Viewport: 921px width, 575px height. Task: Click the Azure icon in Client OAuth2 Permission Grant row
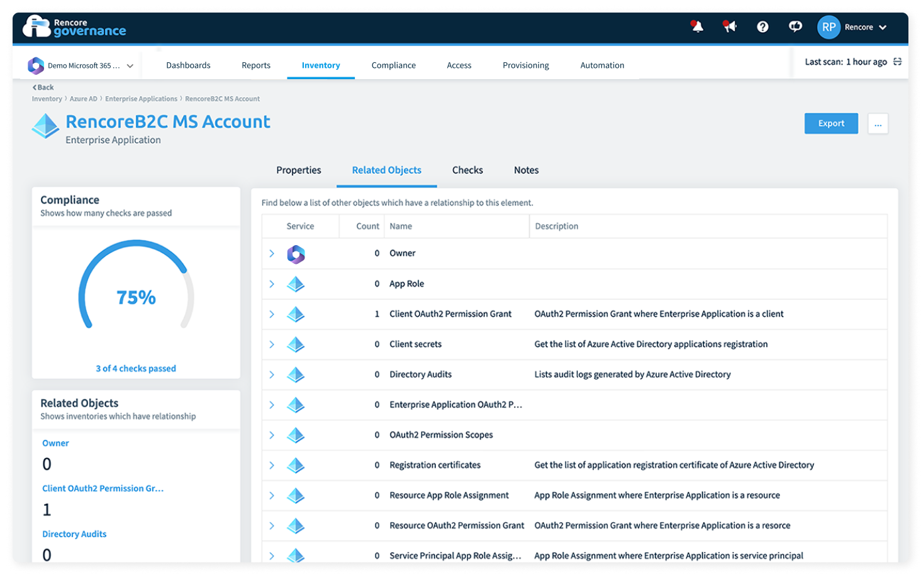click(x=296, y=314)
